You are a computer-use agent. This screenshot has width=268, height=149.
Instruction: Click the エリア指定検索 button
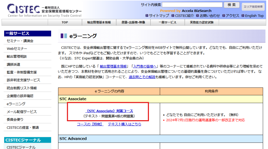coord(253,7)
